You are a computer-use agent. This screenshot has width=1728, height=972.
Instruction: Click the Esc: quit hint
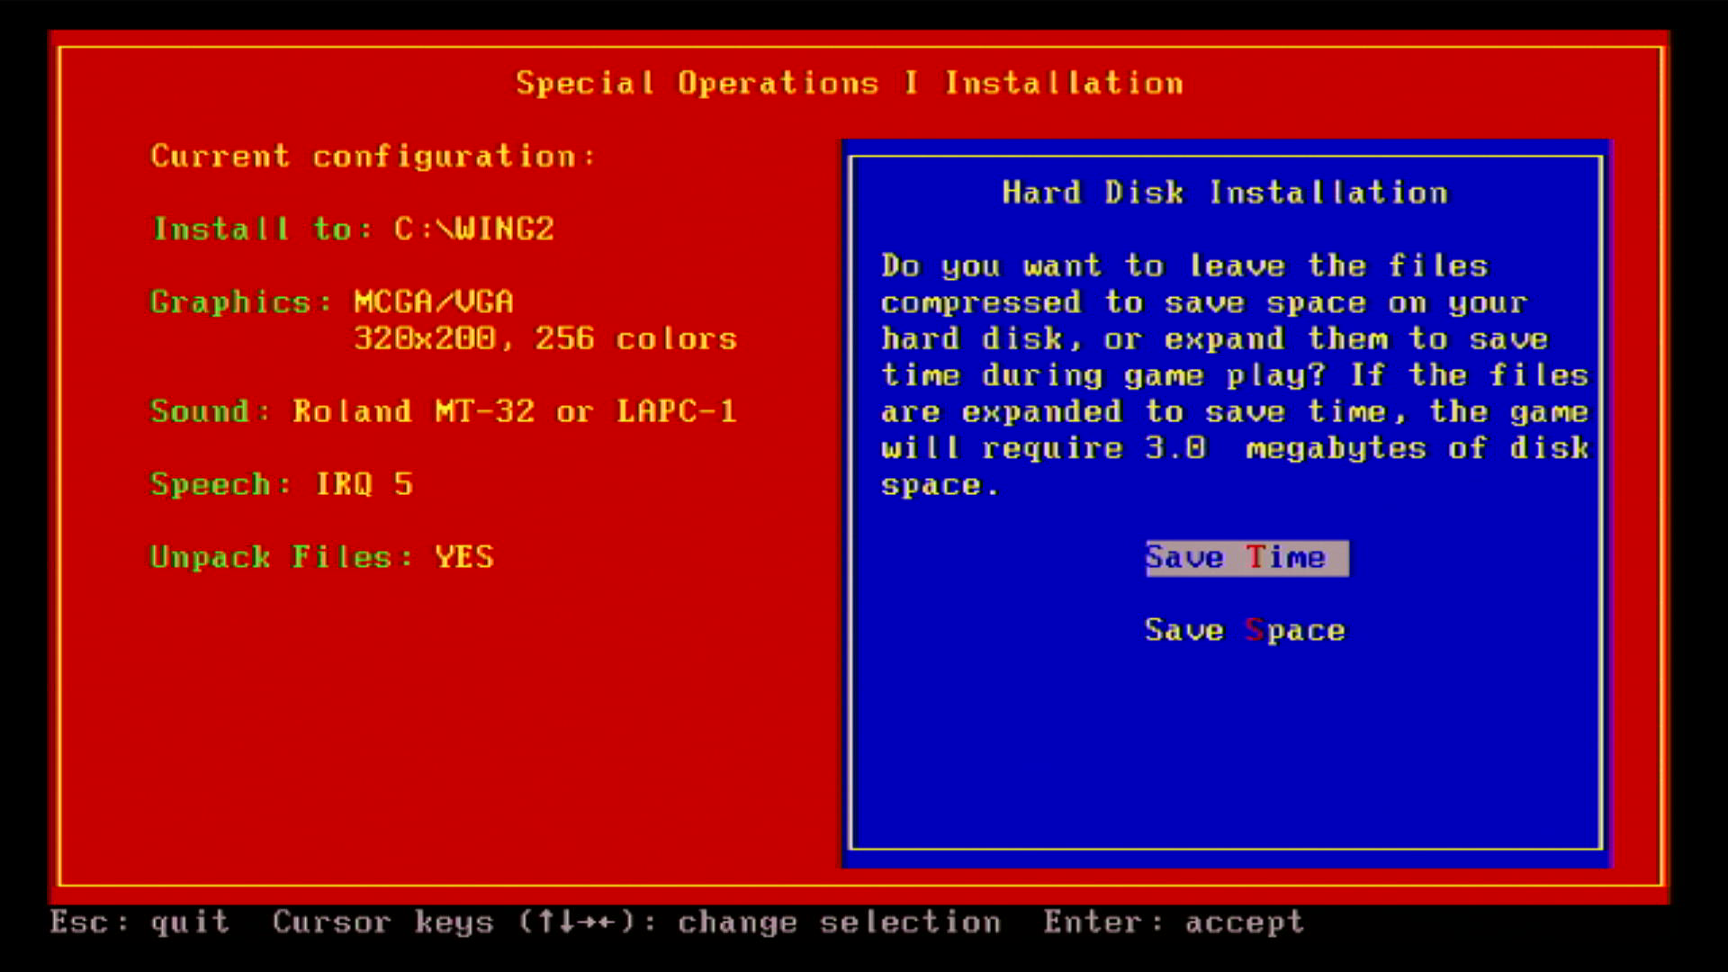139,922
